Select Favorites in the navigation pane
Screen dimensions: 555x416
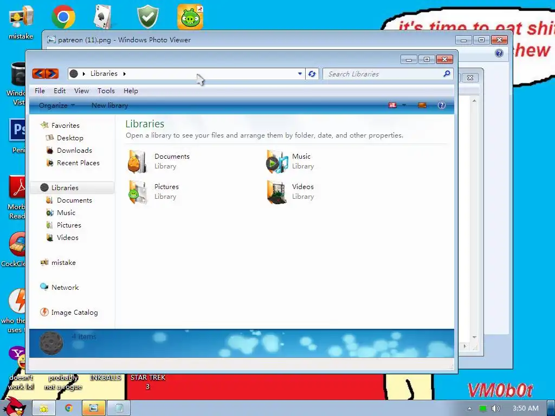pyautogui.click(x=60, y=125)
